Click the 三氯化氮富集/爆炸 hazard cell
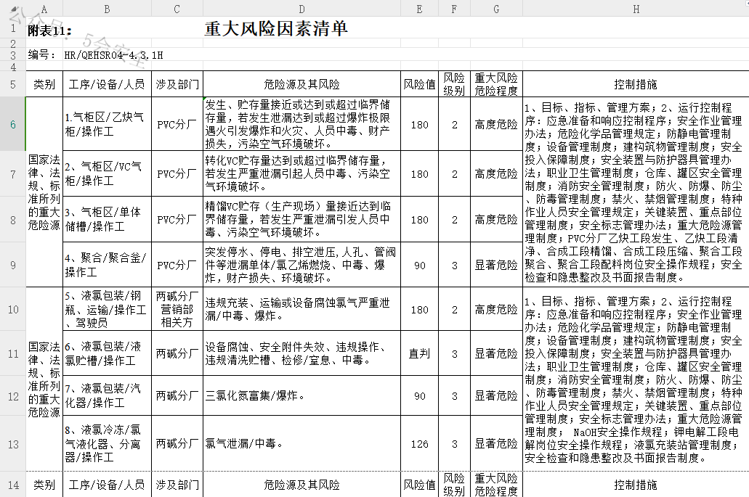The image size is (749, 497). (x=301, y=396)
